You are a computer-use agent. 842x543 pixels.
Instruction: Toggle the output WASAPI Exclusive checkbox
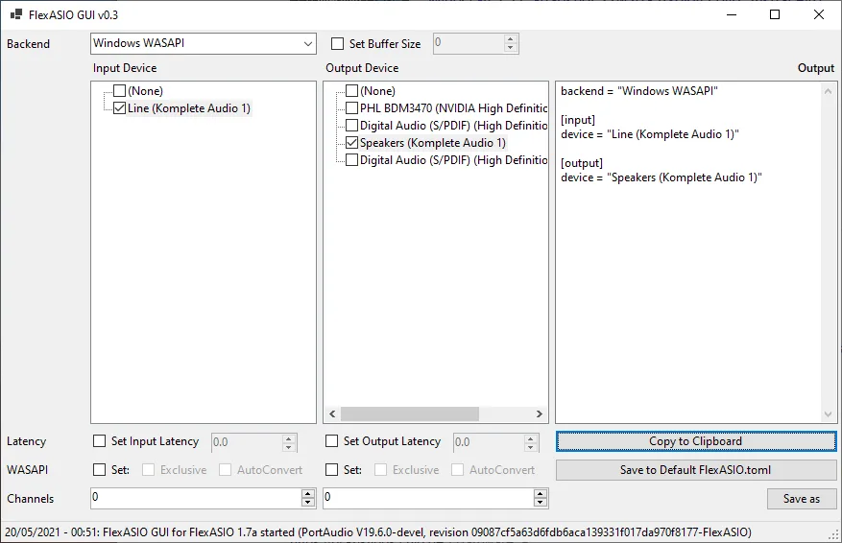click(380, 470)
